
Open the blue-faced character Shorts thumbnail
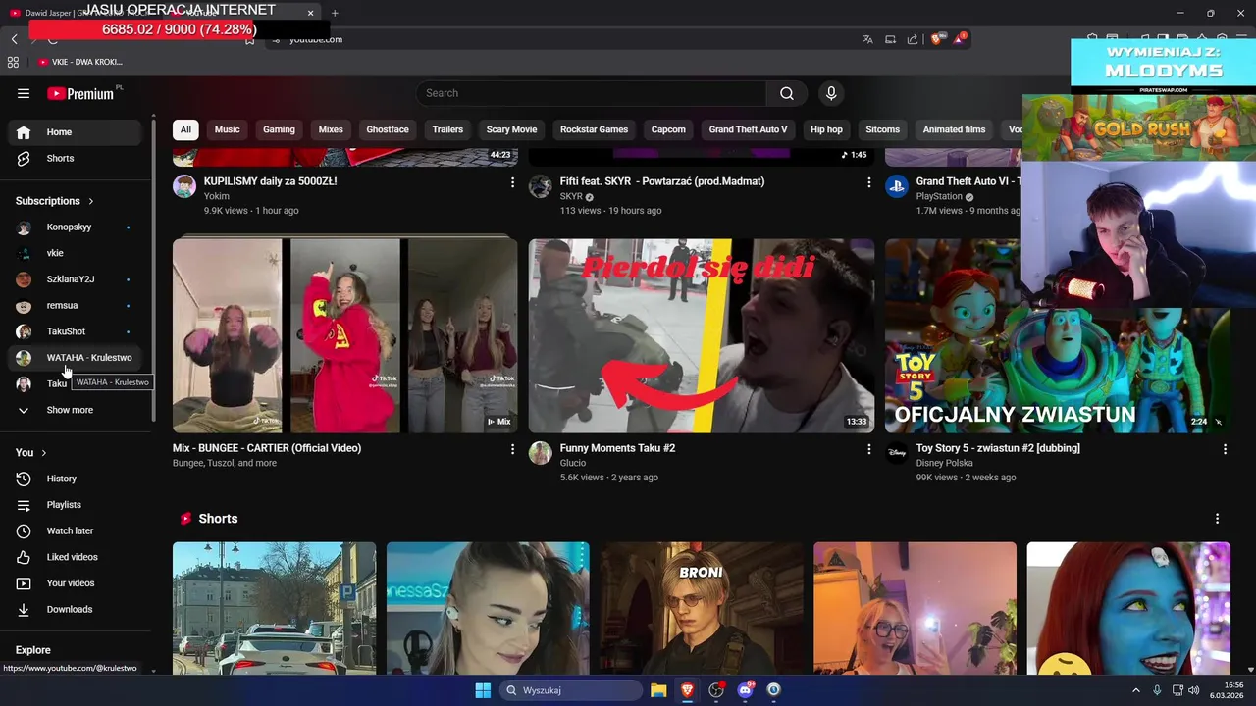(1128, 608)
